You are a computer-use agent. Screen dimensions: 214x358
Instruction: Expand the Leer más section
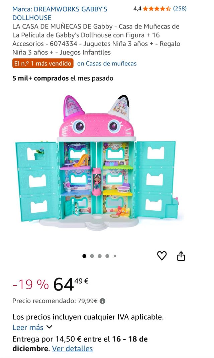32,327
